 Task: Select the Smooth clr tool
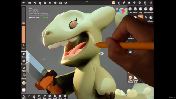click(136, 79)
